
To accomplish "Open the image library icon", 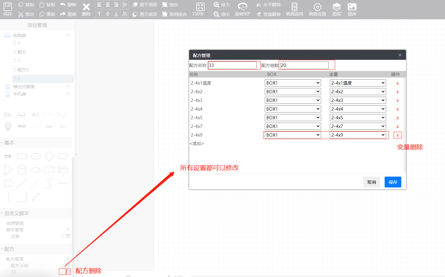I will (x=352, y=7).
